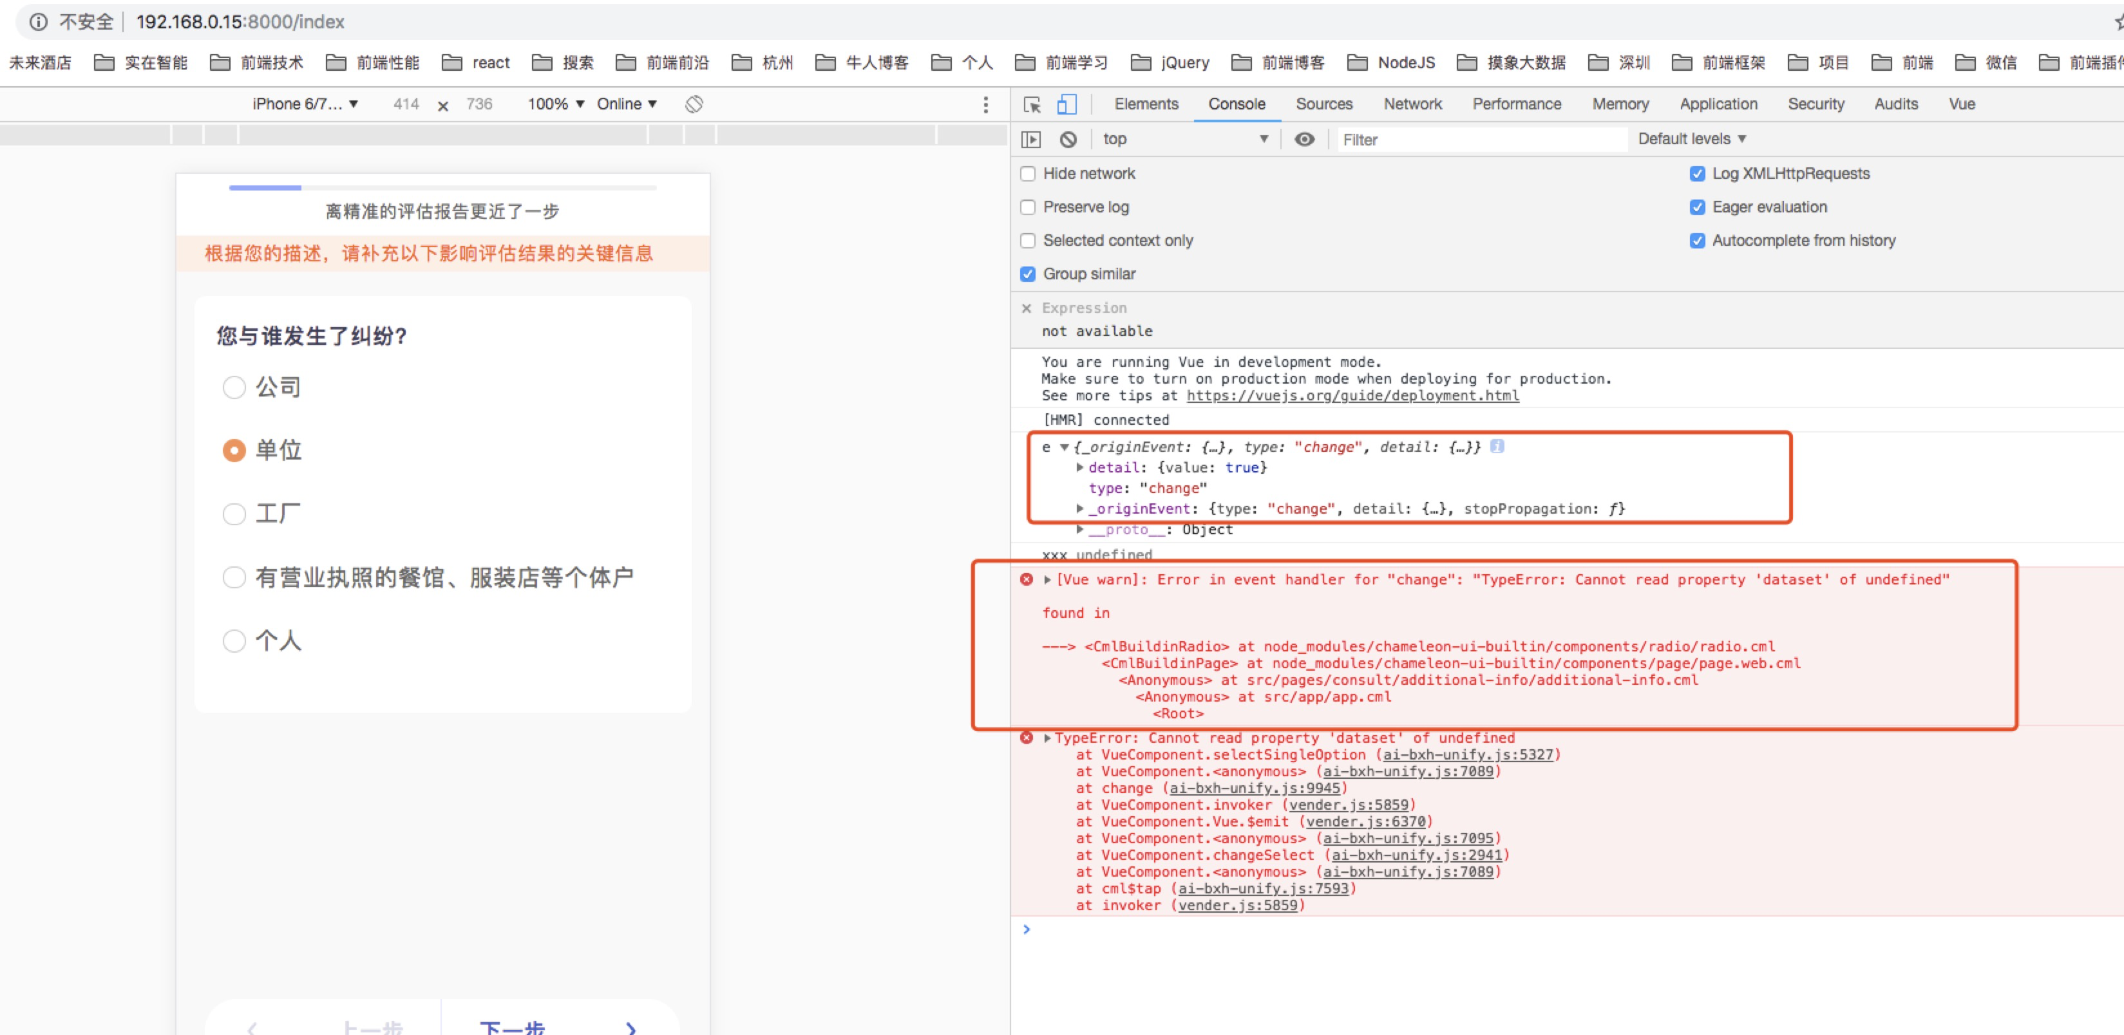Viewport: 2124px width, 1035px height.
Task: Toggle the device toolbar icon
Action: [x=1067, y=105]
